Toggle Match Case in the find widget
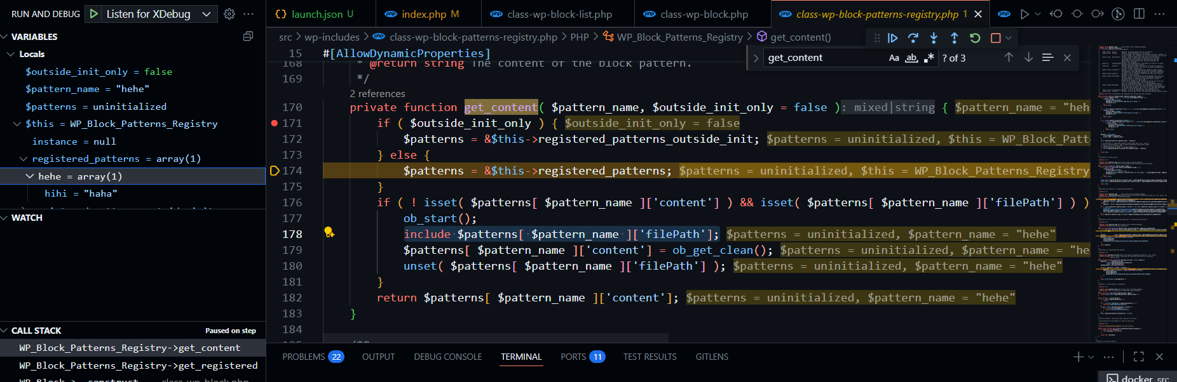The width and height of the screenshot is (1177, 382). pos(894,58)
